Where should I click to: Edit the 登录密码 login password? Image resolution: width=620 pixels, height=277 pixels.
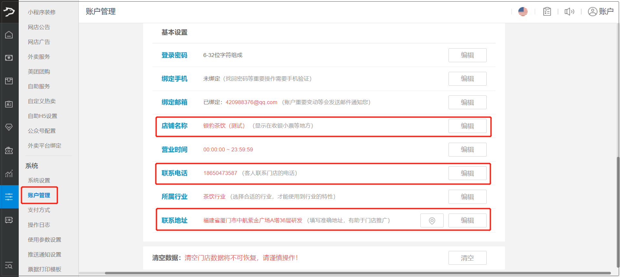467,55
